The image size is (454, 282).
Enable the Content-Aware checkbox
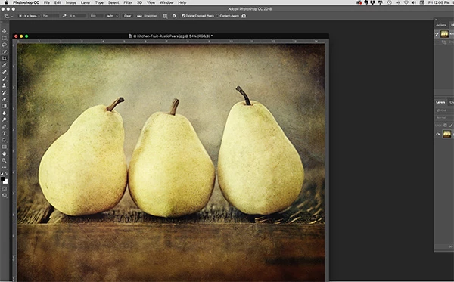(217, 16)
